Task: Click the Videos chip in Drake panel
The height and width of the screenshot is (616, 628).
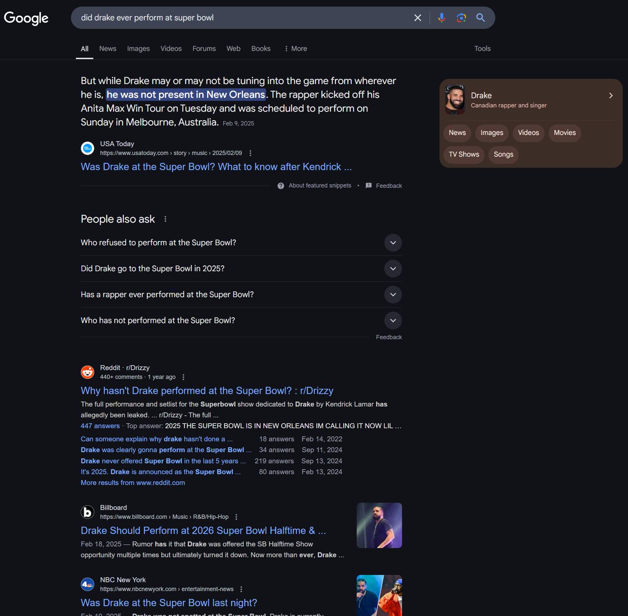Action: (528, 133)
